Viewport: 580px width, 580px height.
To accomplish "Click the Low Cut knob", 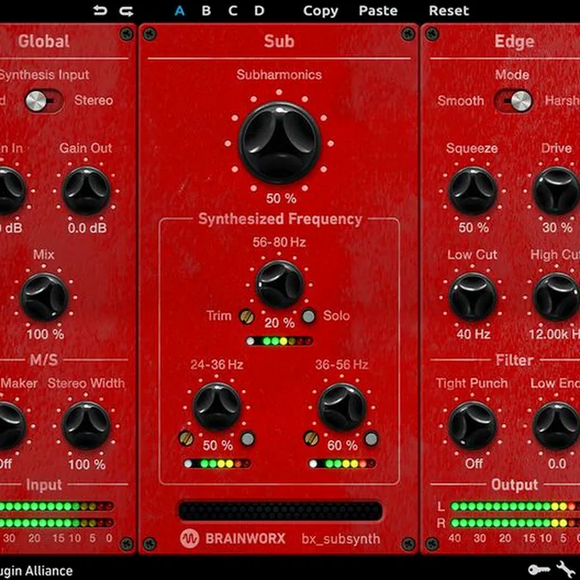I will click(473, 296).
